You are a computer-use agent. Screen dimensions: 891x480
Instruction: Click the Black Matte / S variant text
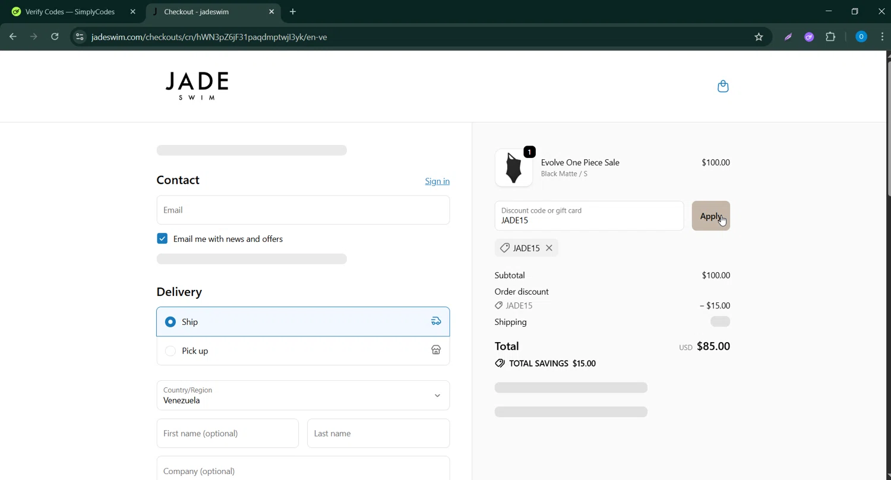click(x=564, y=174)
